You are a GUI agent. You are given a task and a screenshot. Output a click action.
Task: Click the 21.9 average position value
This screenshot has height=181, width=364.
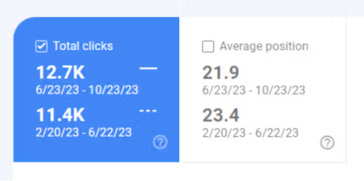pos(220,73)
